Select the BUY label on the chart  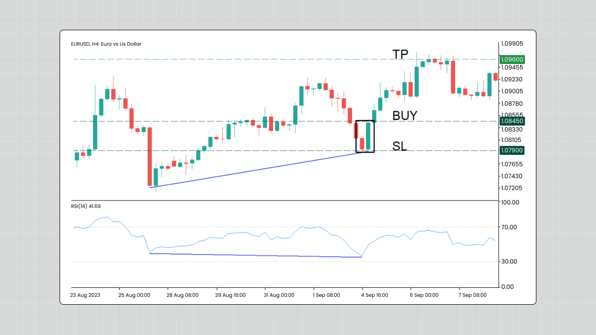point(405,116)
